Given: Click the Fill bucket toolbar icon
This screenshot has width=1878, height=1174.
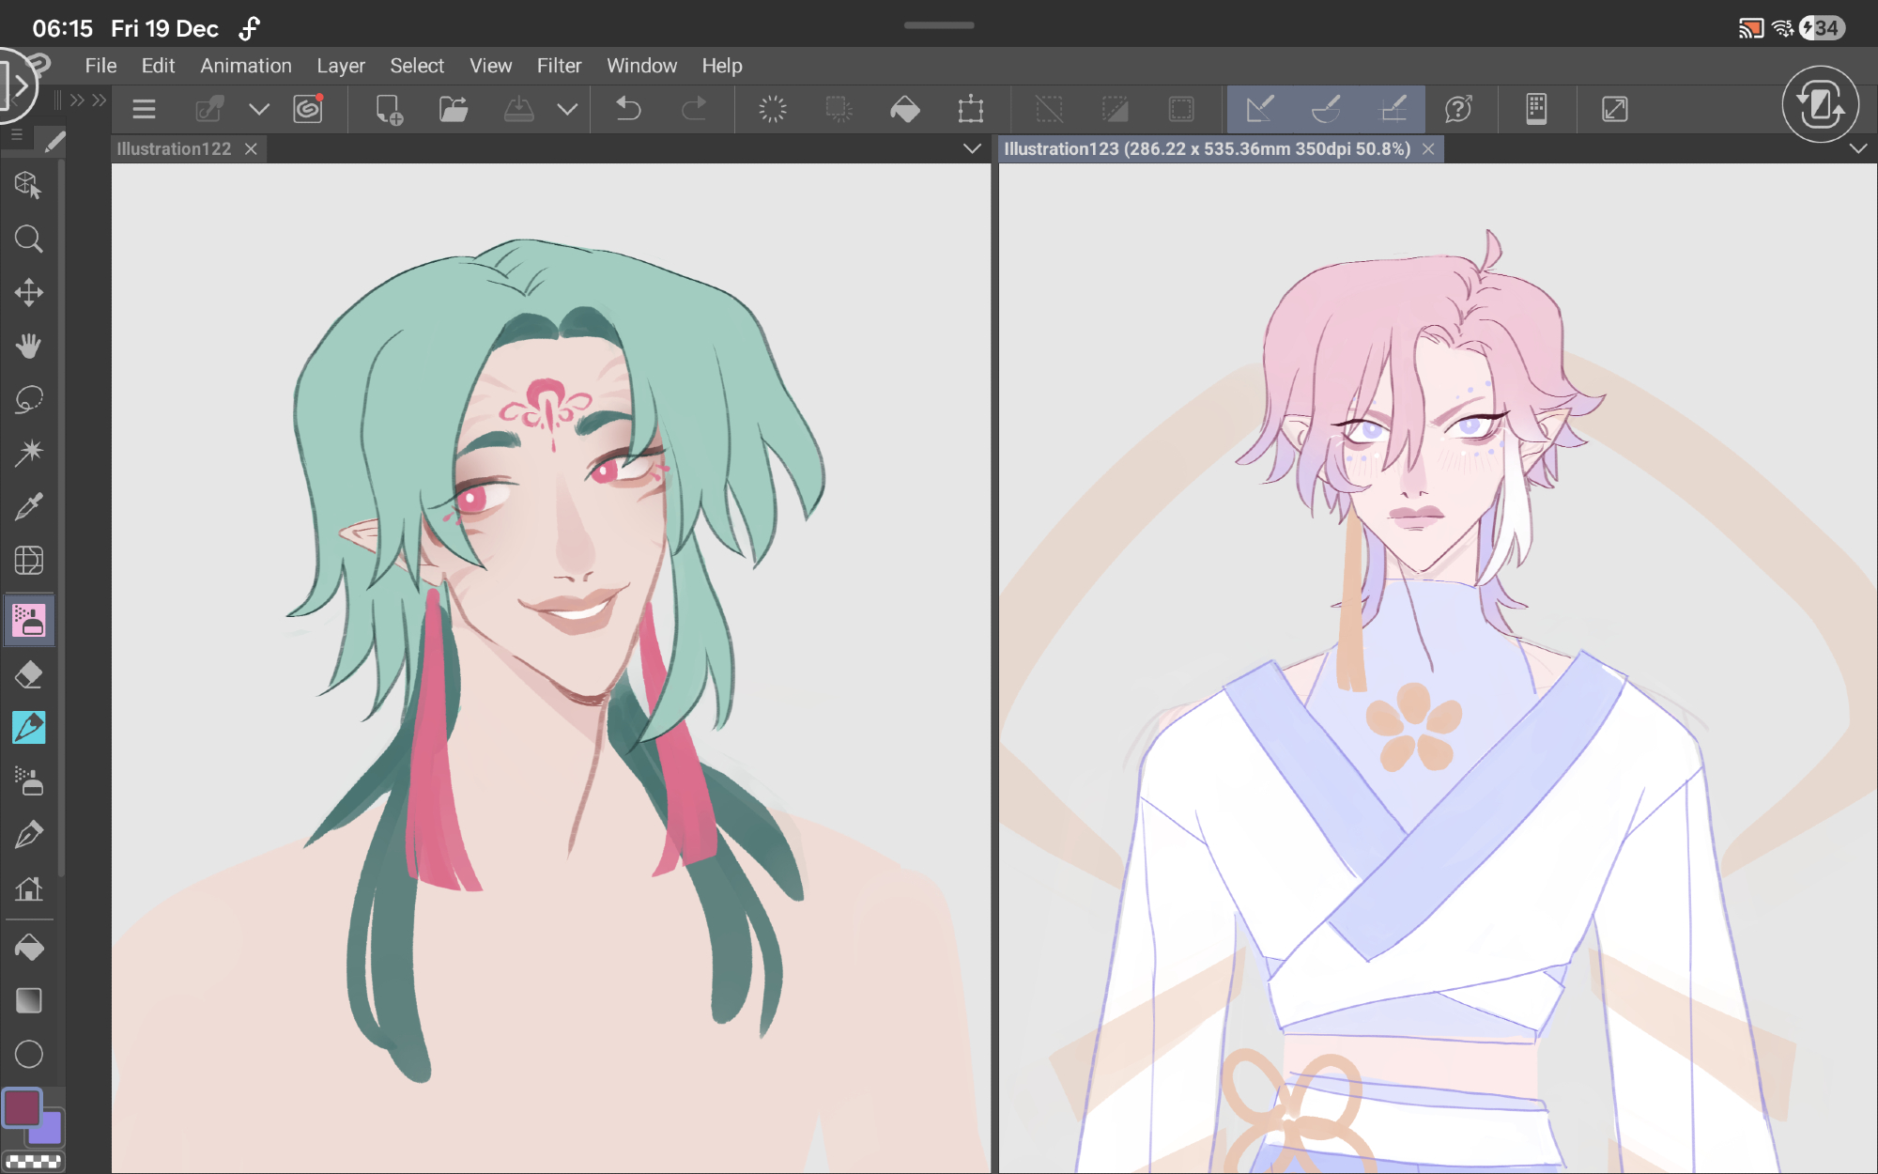Looking at the screenshot, I should 904,109.
